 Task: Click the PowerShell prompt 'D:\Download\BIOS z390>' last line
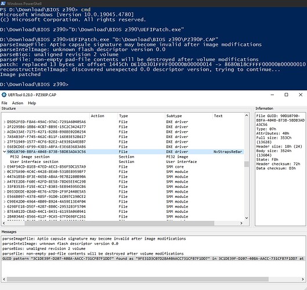click(34, 84)
